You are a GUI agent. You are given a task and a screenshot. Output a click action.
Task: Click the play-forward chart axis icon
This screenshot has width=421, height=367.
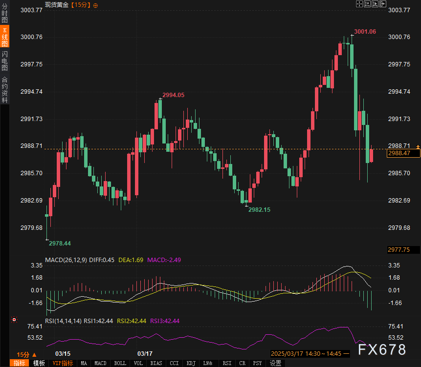click(x=375, y=4)
